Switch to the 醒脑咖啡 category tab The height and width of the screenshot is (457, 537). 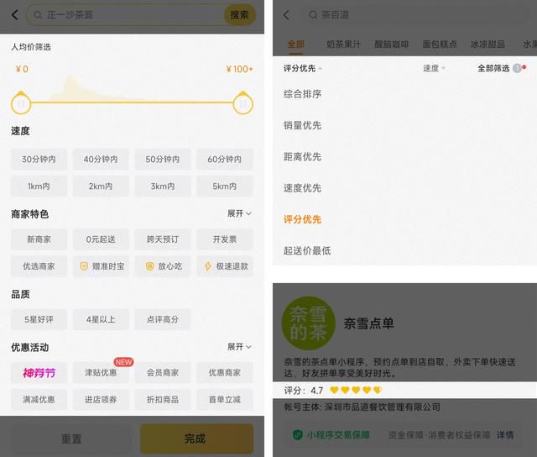(x=392, y=45)
